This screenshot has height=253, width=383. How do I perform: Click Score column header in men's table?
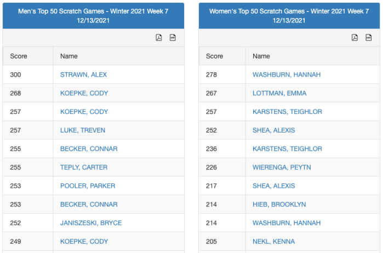point(19,56)
